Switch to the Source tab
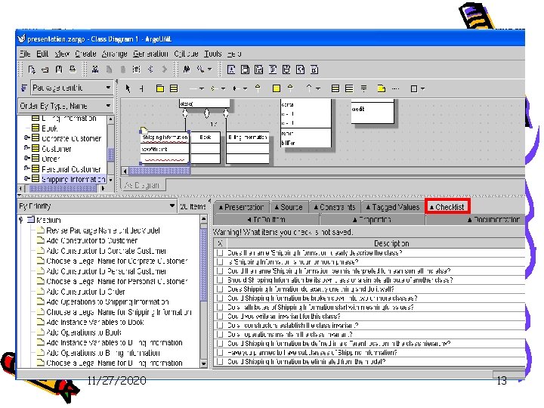 289,207
